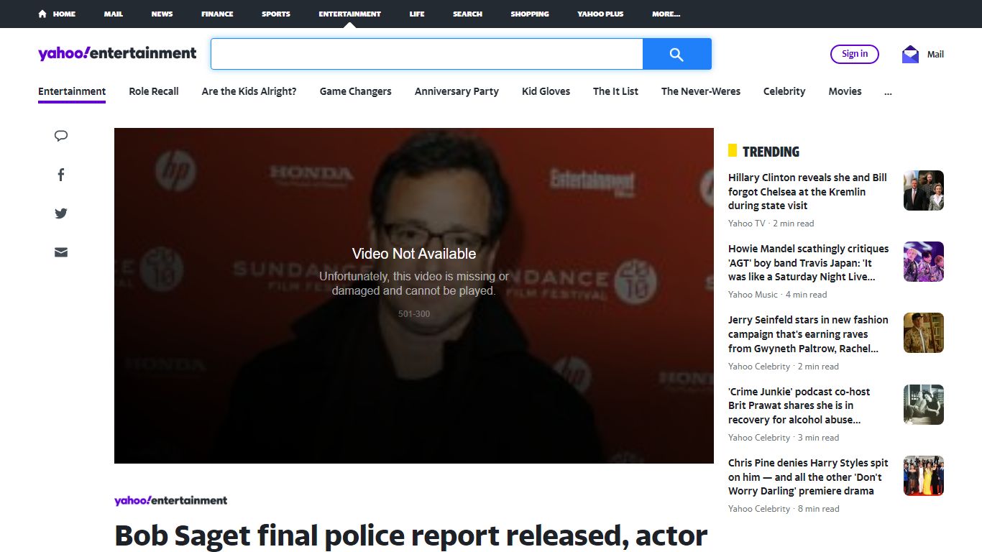
Task: Open Howie Mandel AGT critique story
Action: (808, 262)
